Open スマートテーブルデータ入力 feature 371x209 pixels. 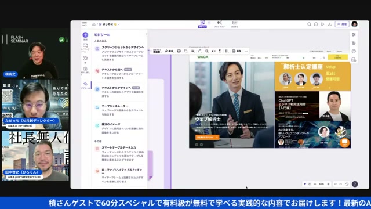point(119,153)
